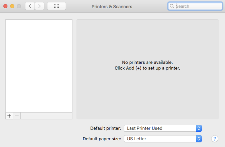The height and width of the screenshot is (147, 225).
Task: Click the remove (−) printer button
Action: tap(17, 116)
